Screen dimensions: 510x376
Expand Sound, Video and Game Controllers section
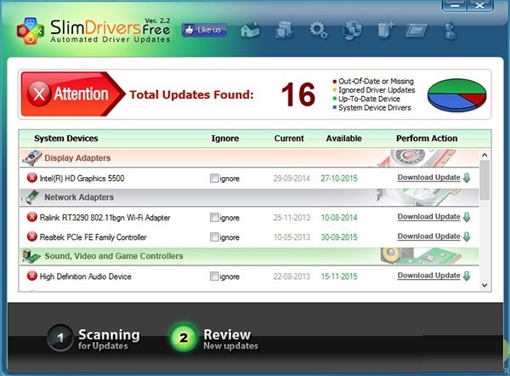[113, 256]
